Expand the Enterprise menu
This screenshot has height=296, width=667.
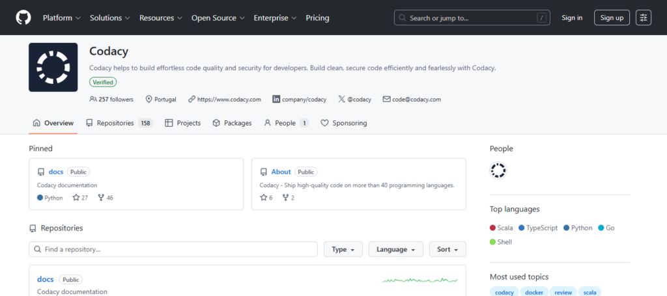[276, 18]
